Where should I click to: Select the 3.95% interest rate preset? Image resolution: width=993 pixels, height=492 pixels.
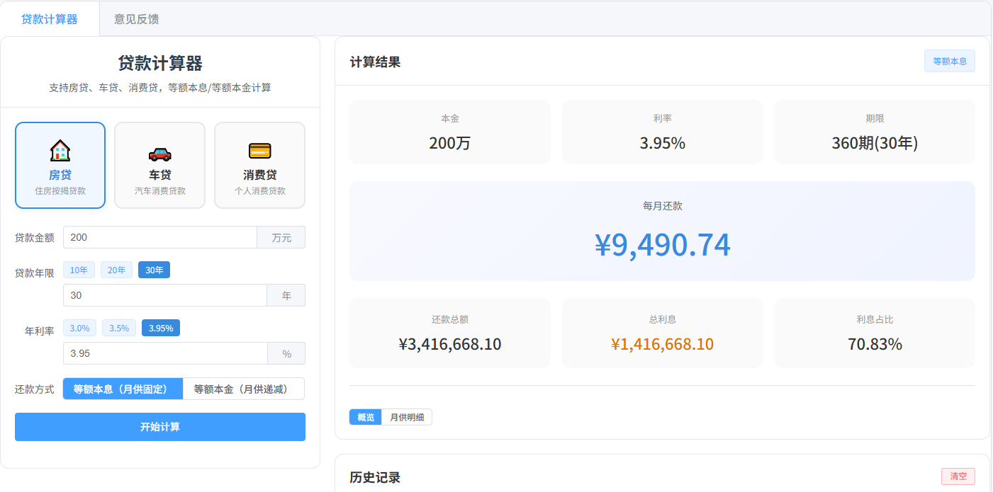pyautogui.click(x=161, y=328)
